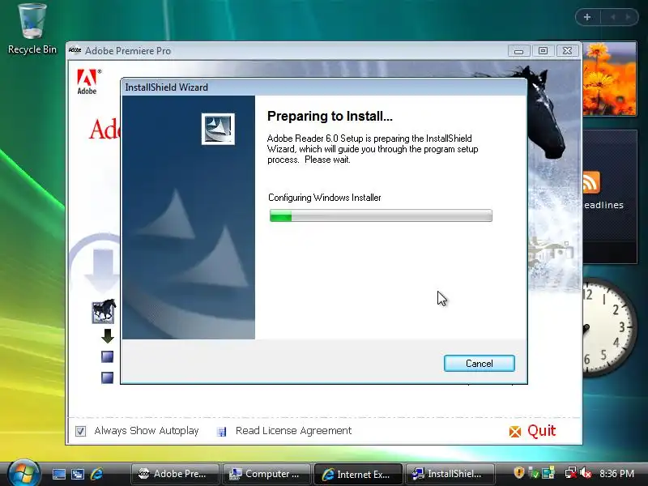Click the horse thumbnail icon in autoplay sidebar
The image size is (648, 486).
pos(104,311)
